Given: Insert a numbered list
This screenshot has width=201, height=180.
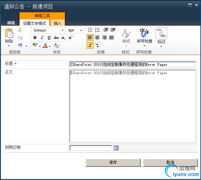Looking at the screenshot, I should point(97,30).
